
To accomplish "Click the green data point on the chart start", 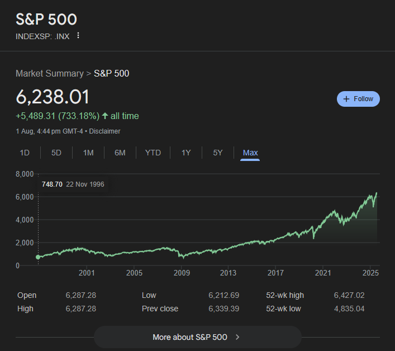I will click(x=38, y=257).
